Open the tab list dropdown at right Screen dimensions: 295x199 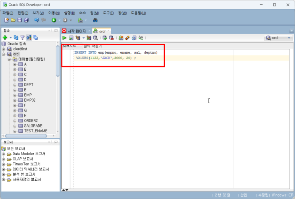pos(291,31)
